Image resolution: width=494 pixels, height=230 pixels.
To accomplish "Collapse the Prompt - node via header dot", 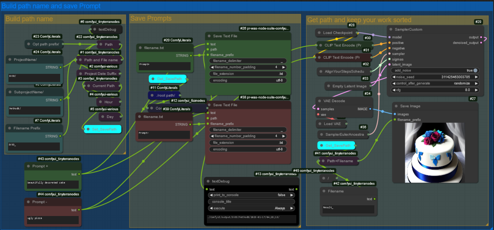I will 28,202.
